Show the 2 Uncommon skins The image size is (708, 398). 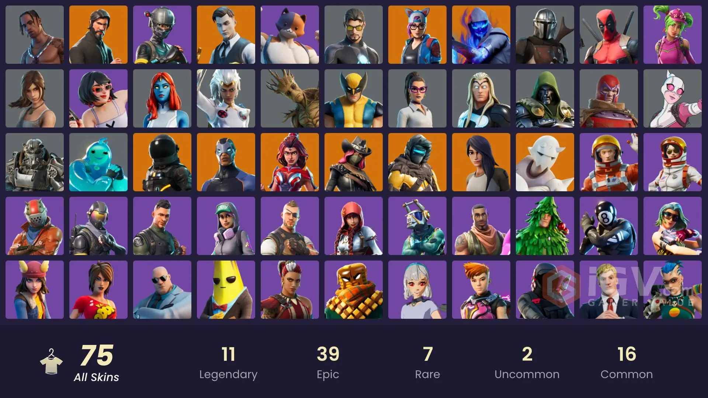point(527,363)
